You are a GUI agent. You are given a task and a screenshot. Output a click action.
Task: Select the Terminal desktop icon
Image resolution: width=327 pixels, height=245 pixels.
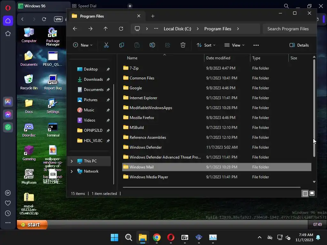pyautogui.click(x=53, y=130)
